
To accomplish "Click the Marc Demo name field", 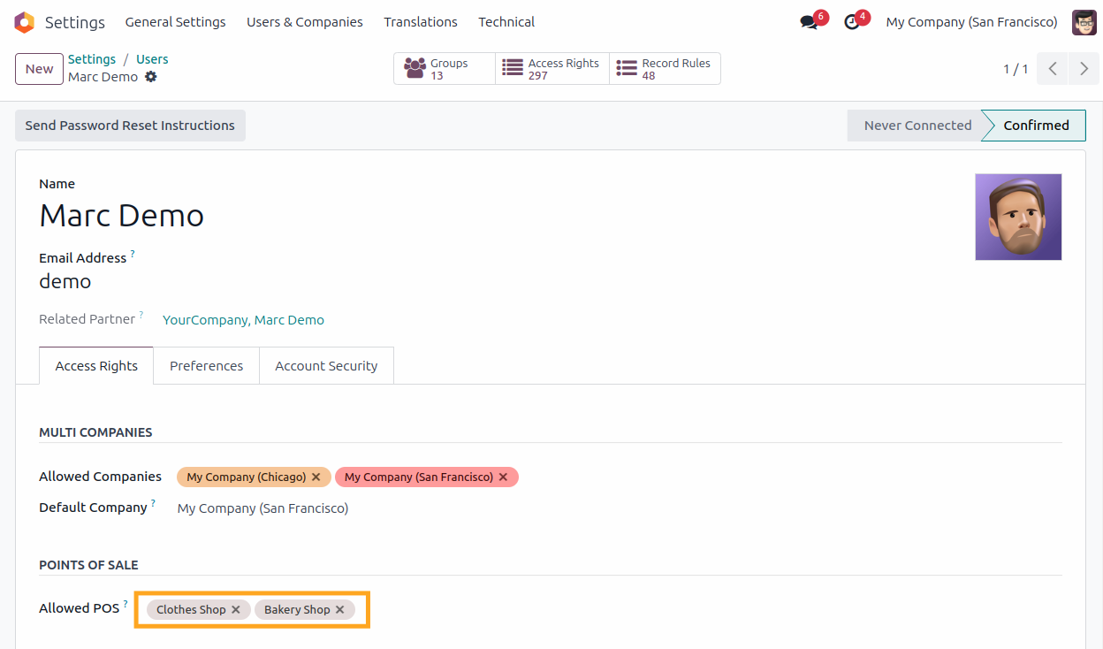I will (122, 216).
